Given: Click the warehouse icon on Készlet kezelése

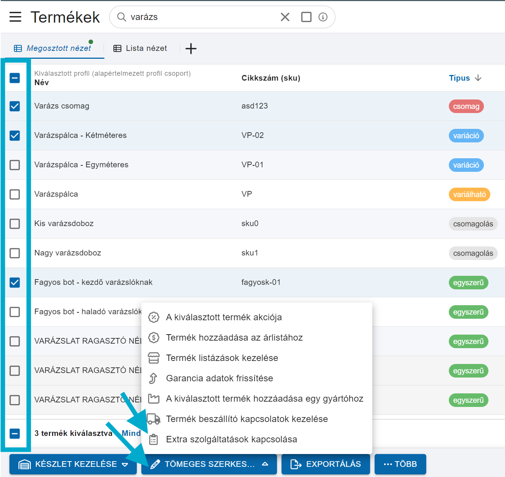Looking at the screenshot, I should 24,464.
